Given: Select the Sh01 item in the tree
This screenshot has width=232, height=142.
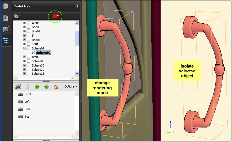Looking at the screenshot, I should pos(35,44).
